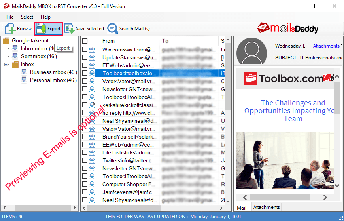Click the Sent.mbox file icon
The image size is (344, 221).
[15, 56]
